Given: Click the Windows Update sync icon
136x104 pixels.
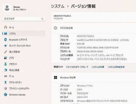Looking at the screenshot, I should coord(6,94).
